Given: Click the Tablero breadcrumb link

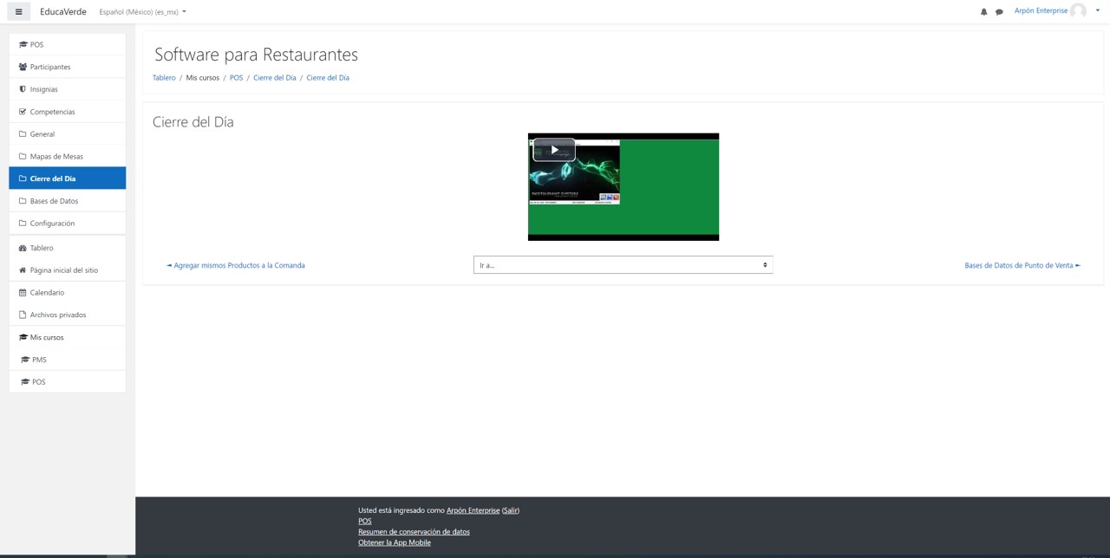Looking at the screenshot, I should coord(164,78).
